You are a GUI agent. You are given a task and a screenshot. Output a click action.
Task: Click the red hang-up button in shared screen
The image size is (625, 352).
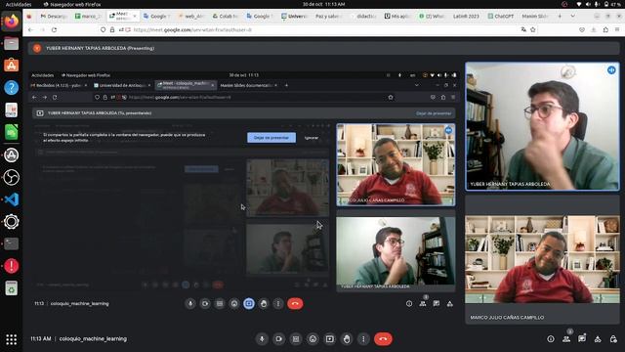tap(295, 304)
